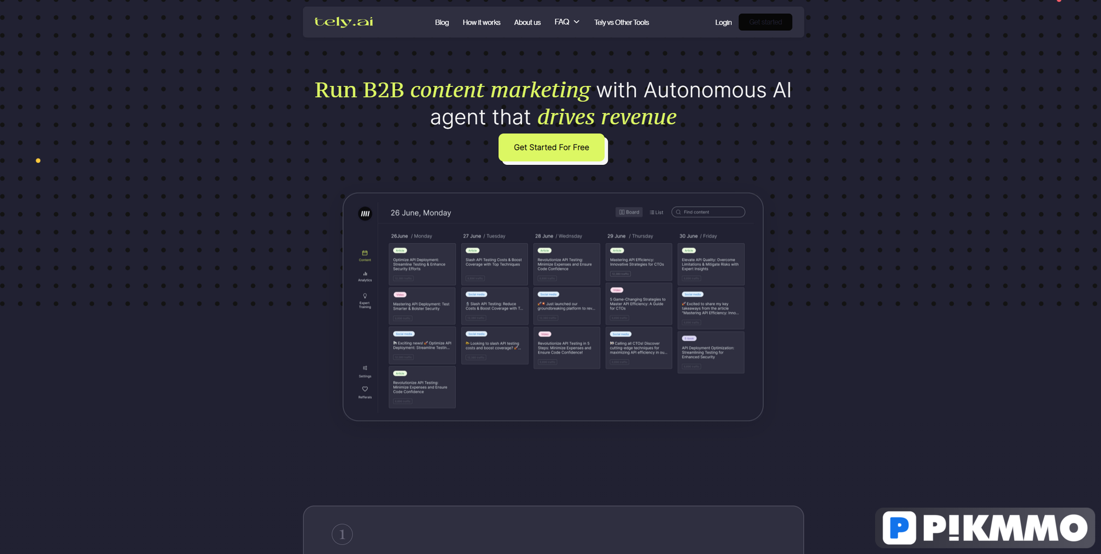Go to How it works
This screenshot has width=1101, height=554.
(x=481, y=22)
